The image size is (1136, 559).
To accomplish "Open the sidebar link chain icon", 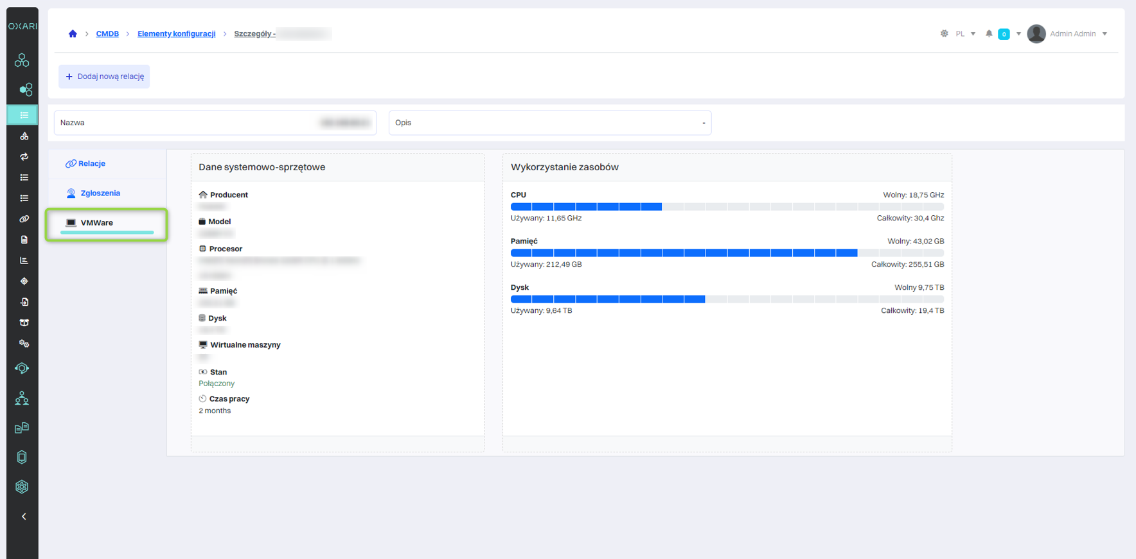I will click(24, 219).
